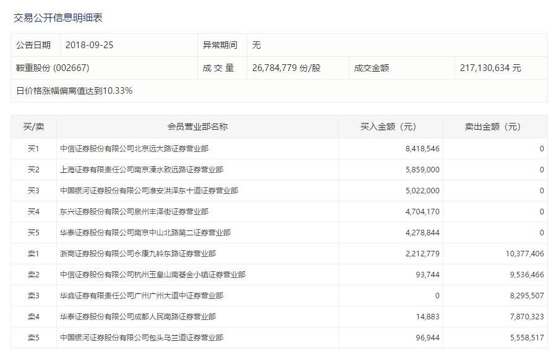Select buy amount 5,022,000
The width and height of the screenshot is (559, 357).
click(x=422, y=191)
